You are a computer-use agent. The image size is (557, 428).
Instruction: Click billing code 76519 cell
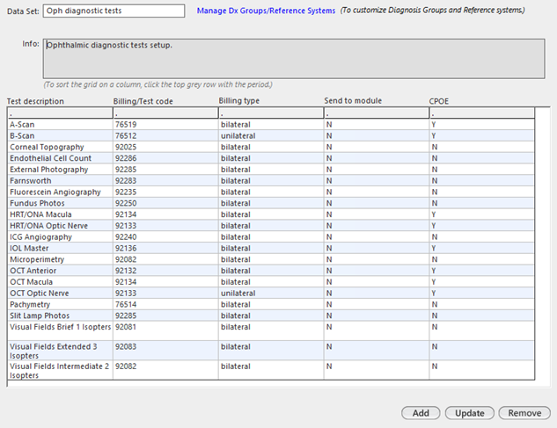click(x=165, y=125)
